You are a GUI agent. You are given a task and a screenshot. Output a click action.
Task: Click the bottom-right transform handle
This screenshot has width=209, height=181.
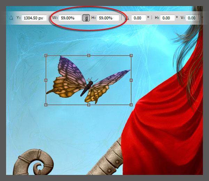tap(131, 104)
